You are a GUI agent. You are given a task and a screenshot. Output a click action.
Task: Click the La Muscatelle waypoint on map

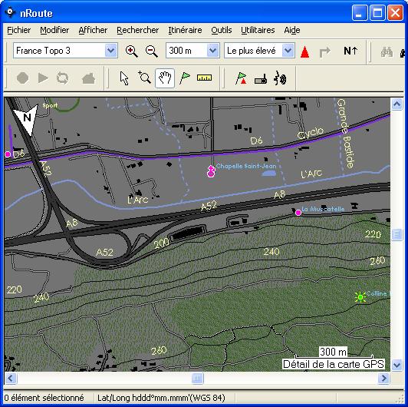point(298,213)
